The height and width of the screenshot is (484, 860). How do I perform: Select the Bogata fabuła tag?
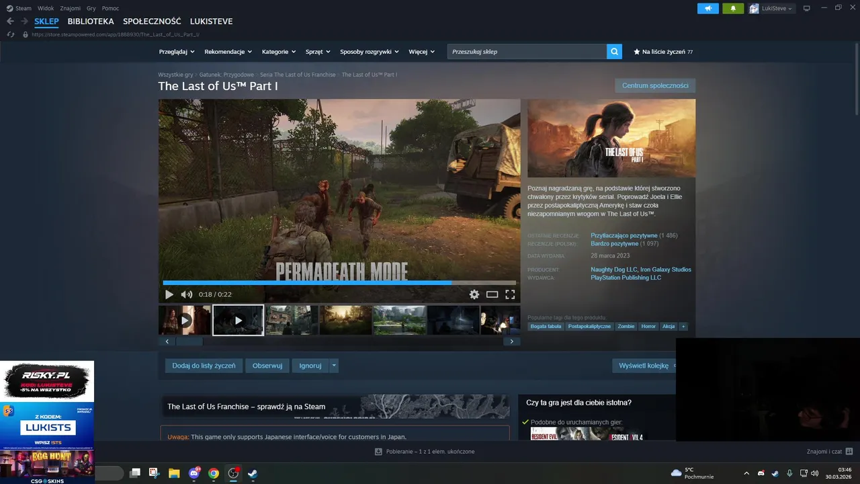(x=546, y=326)
